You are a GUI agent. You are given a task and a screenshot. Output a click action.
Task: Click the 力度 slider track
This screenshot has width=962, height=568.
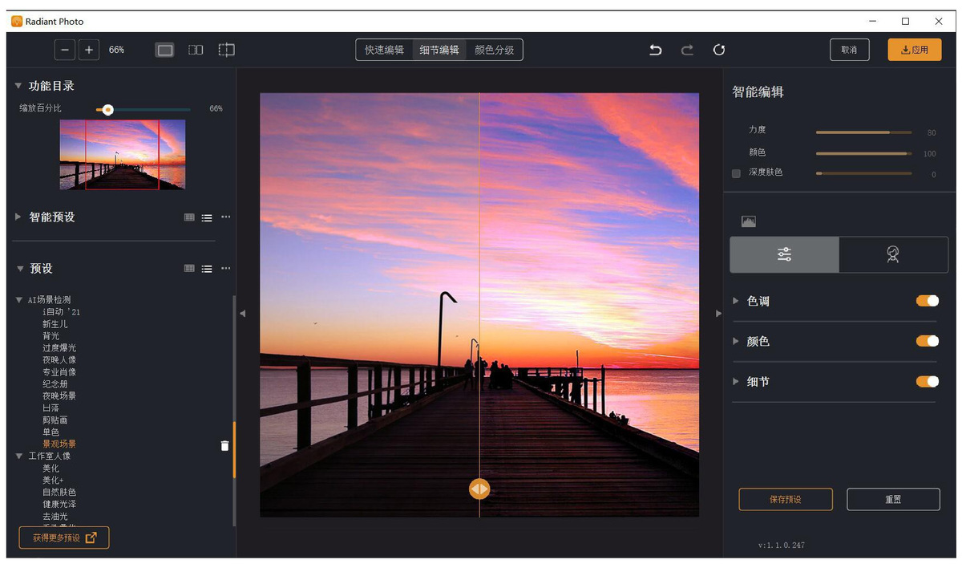tap(863, 132)
